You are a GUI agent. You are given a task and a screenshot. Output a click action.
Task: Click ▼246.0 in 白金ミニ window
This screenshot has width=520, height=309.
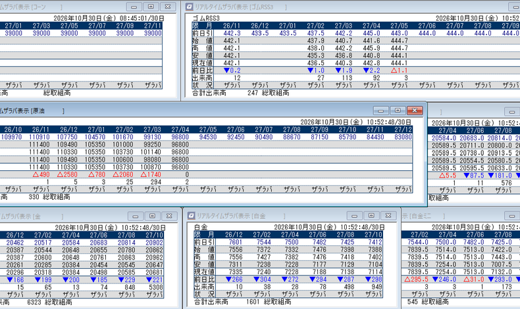point(444,279)
